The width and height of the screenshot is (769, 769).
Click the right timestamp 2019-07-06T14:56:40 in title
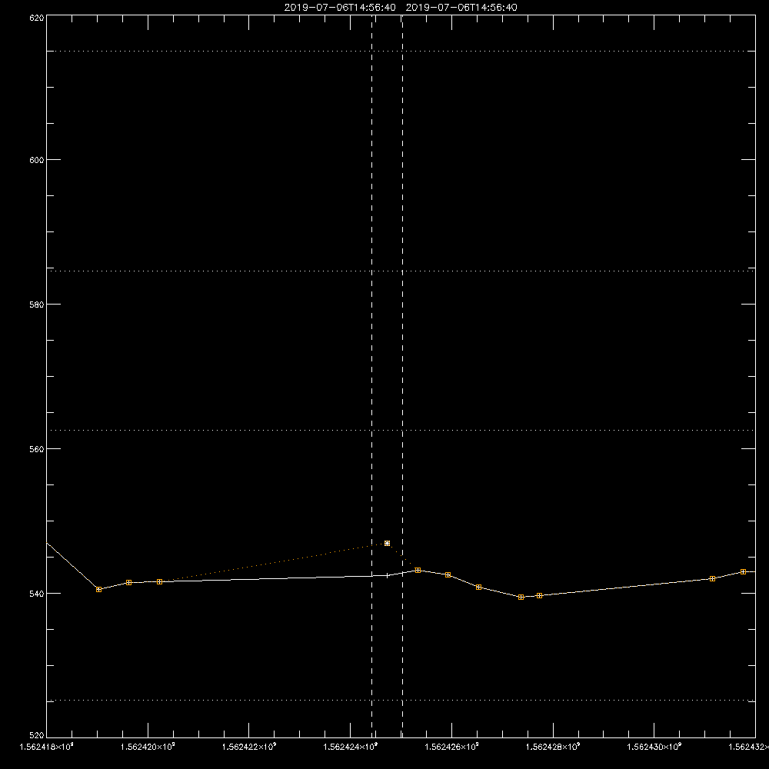point(461,8)
